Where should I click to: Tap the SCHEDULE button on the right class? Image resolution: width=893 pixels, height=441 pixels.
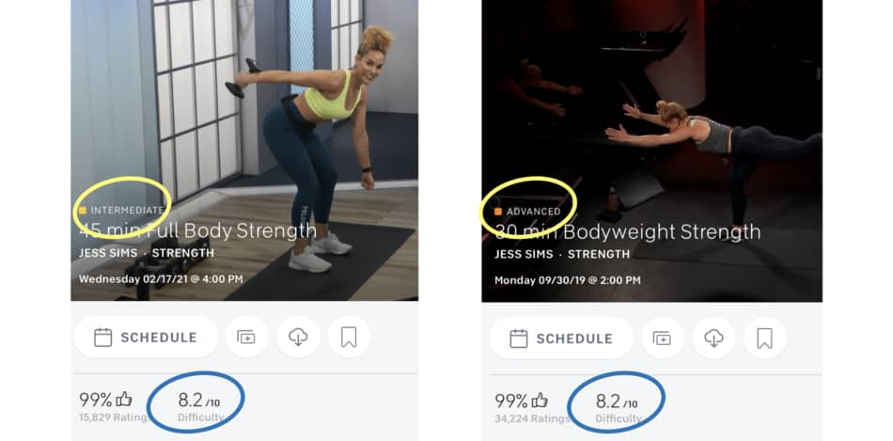point(561,339)
